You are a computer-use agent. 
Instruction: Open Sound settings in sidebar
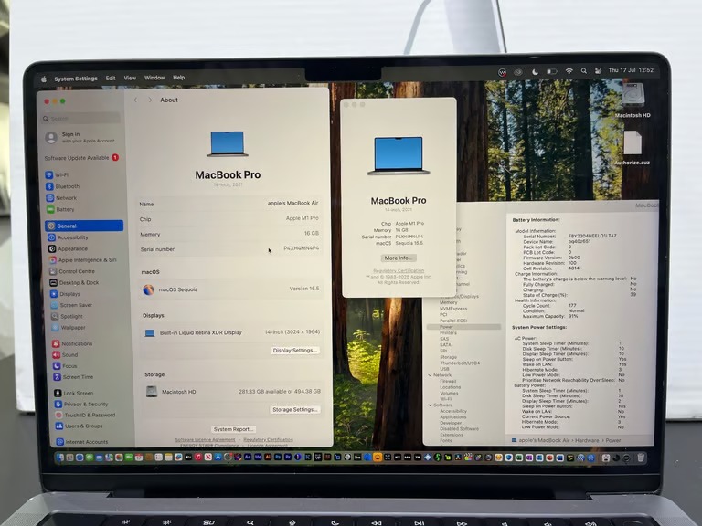tap(65, 354)
